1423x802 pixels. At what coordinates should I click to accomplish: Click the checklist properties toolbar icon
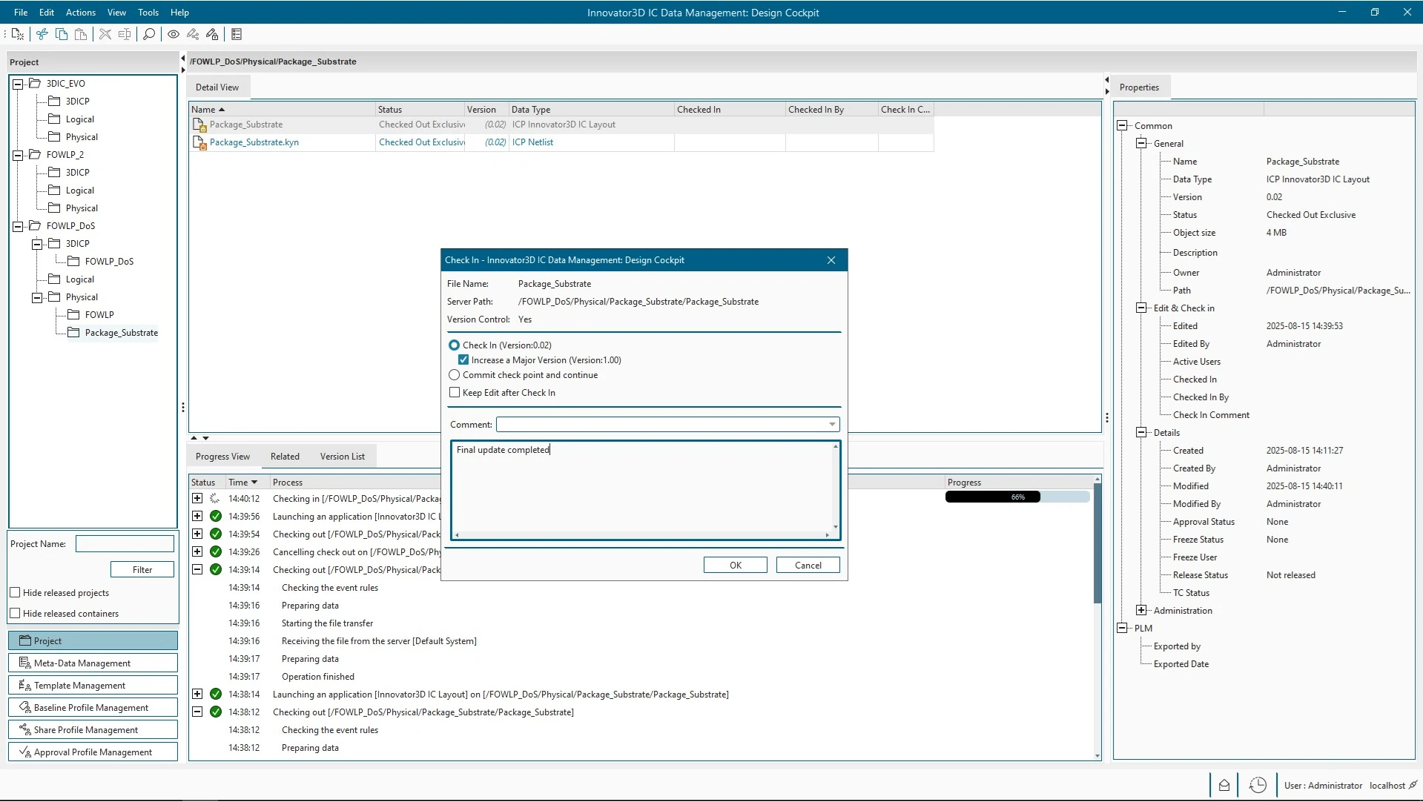click(x=237, y=34)
